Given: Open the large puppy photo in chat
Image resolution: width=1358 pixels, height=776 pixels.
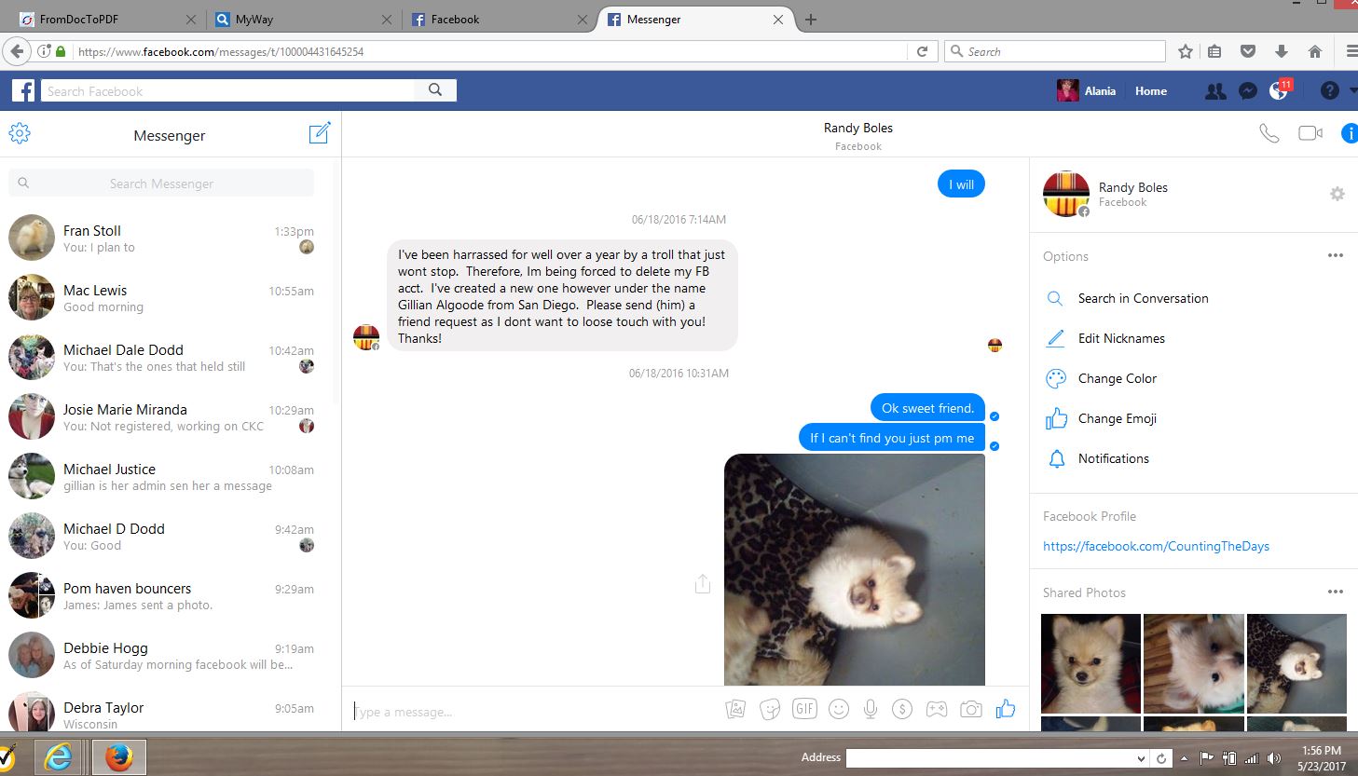Looking at the screenshot, I should point(855,569).
